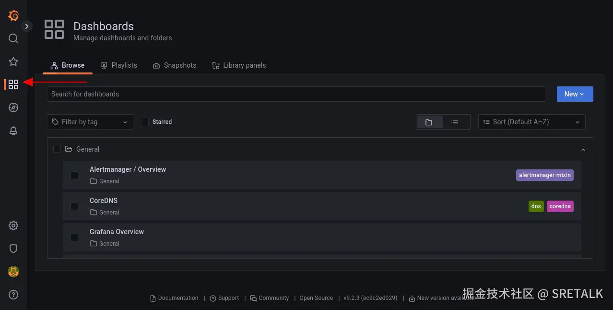Open the Dashboards grid icon in the sidebar

(x=13, y=84)
